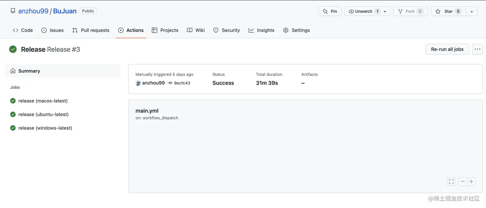Open the release (macos-latest) job
Image resolution: width=486 pixels, height=208 pixels.
pyautogui.click(x=43, y=101)
